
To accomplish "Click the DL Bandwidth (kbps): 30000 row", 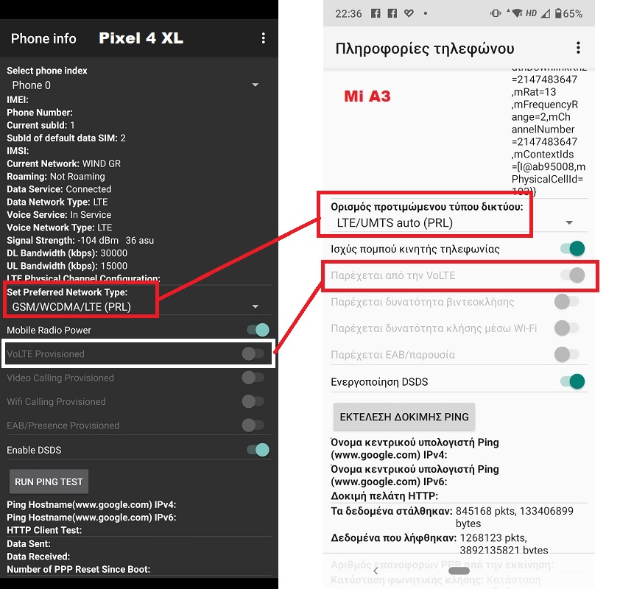I will click(67, 253).
